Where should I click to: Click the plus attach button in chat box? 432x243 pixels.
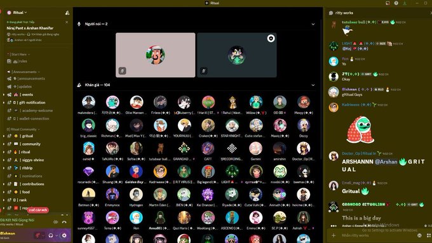coord(334,235)
